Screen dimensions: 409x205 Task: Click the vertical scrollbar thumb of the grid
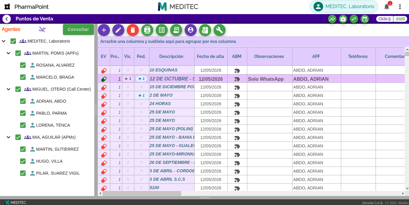tap(407, 54)
